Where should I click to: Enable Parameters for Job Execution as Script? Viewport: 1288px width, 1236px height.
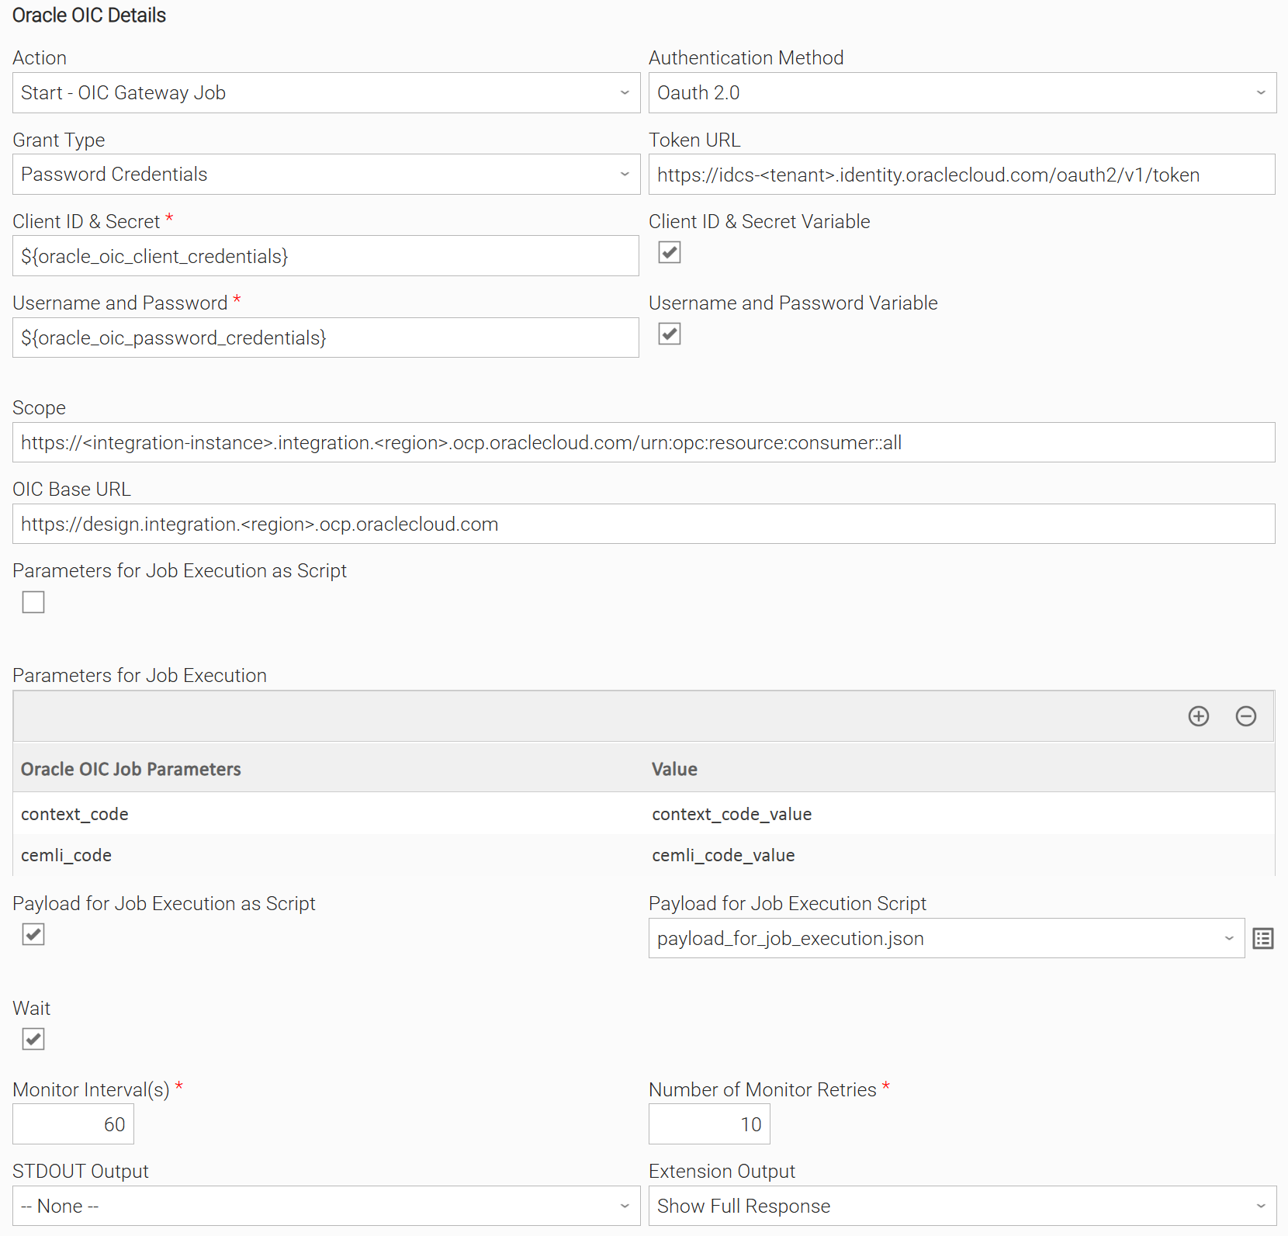33,602
